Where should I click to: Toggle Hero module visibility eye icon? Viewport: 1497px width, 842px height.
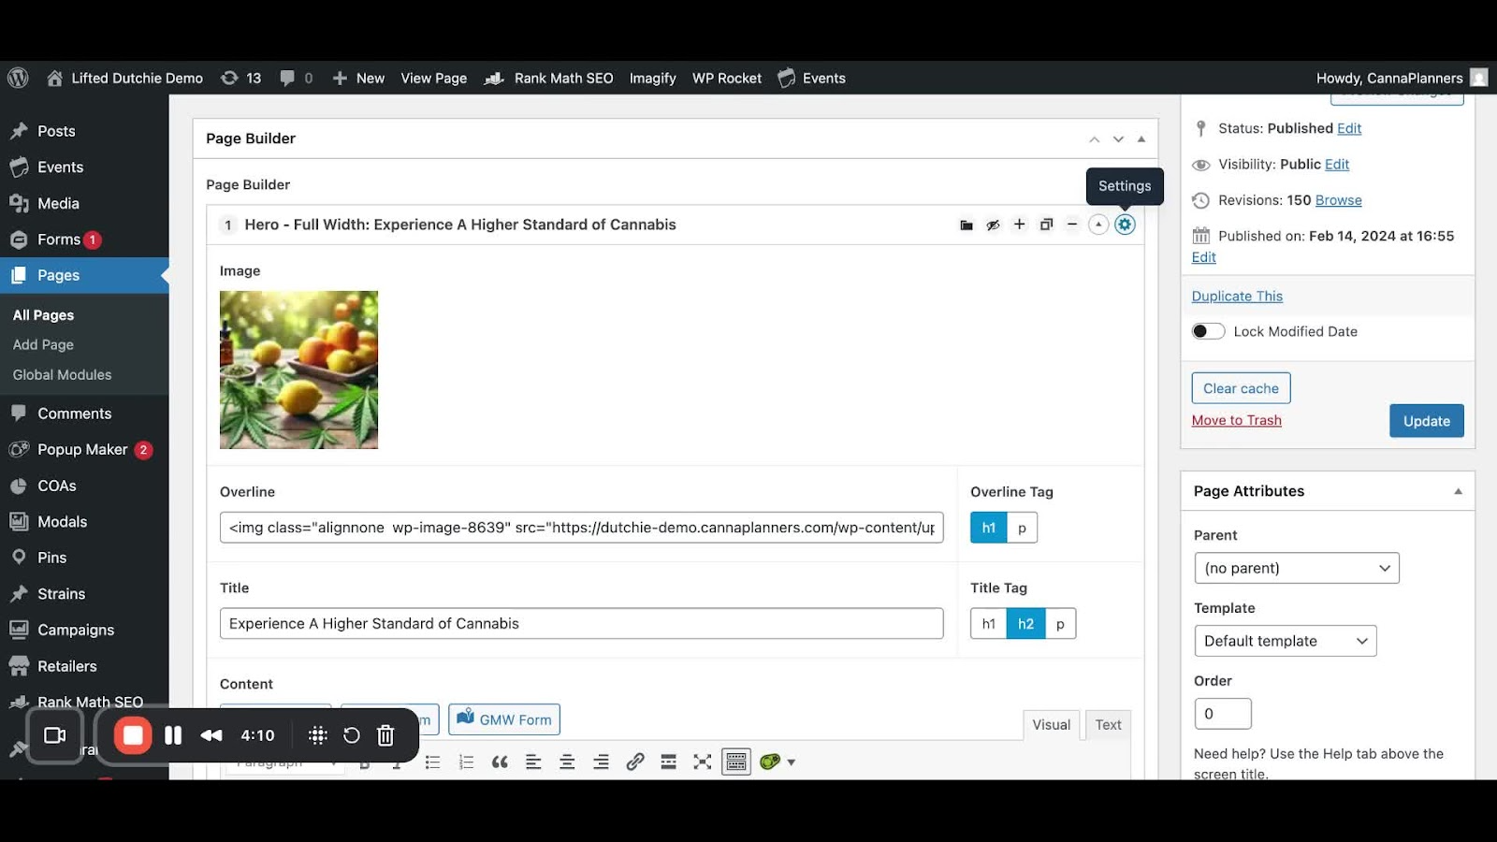tap(993, 225)
